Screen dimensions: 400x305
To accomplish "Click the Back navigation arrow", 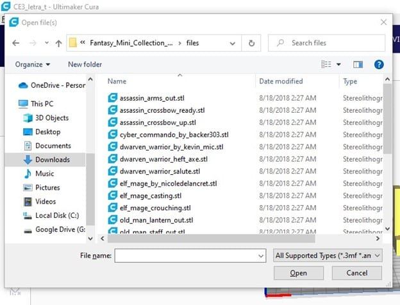I will click(x=17, y=43).
